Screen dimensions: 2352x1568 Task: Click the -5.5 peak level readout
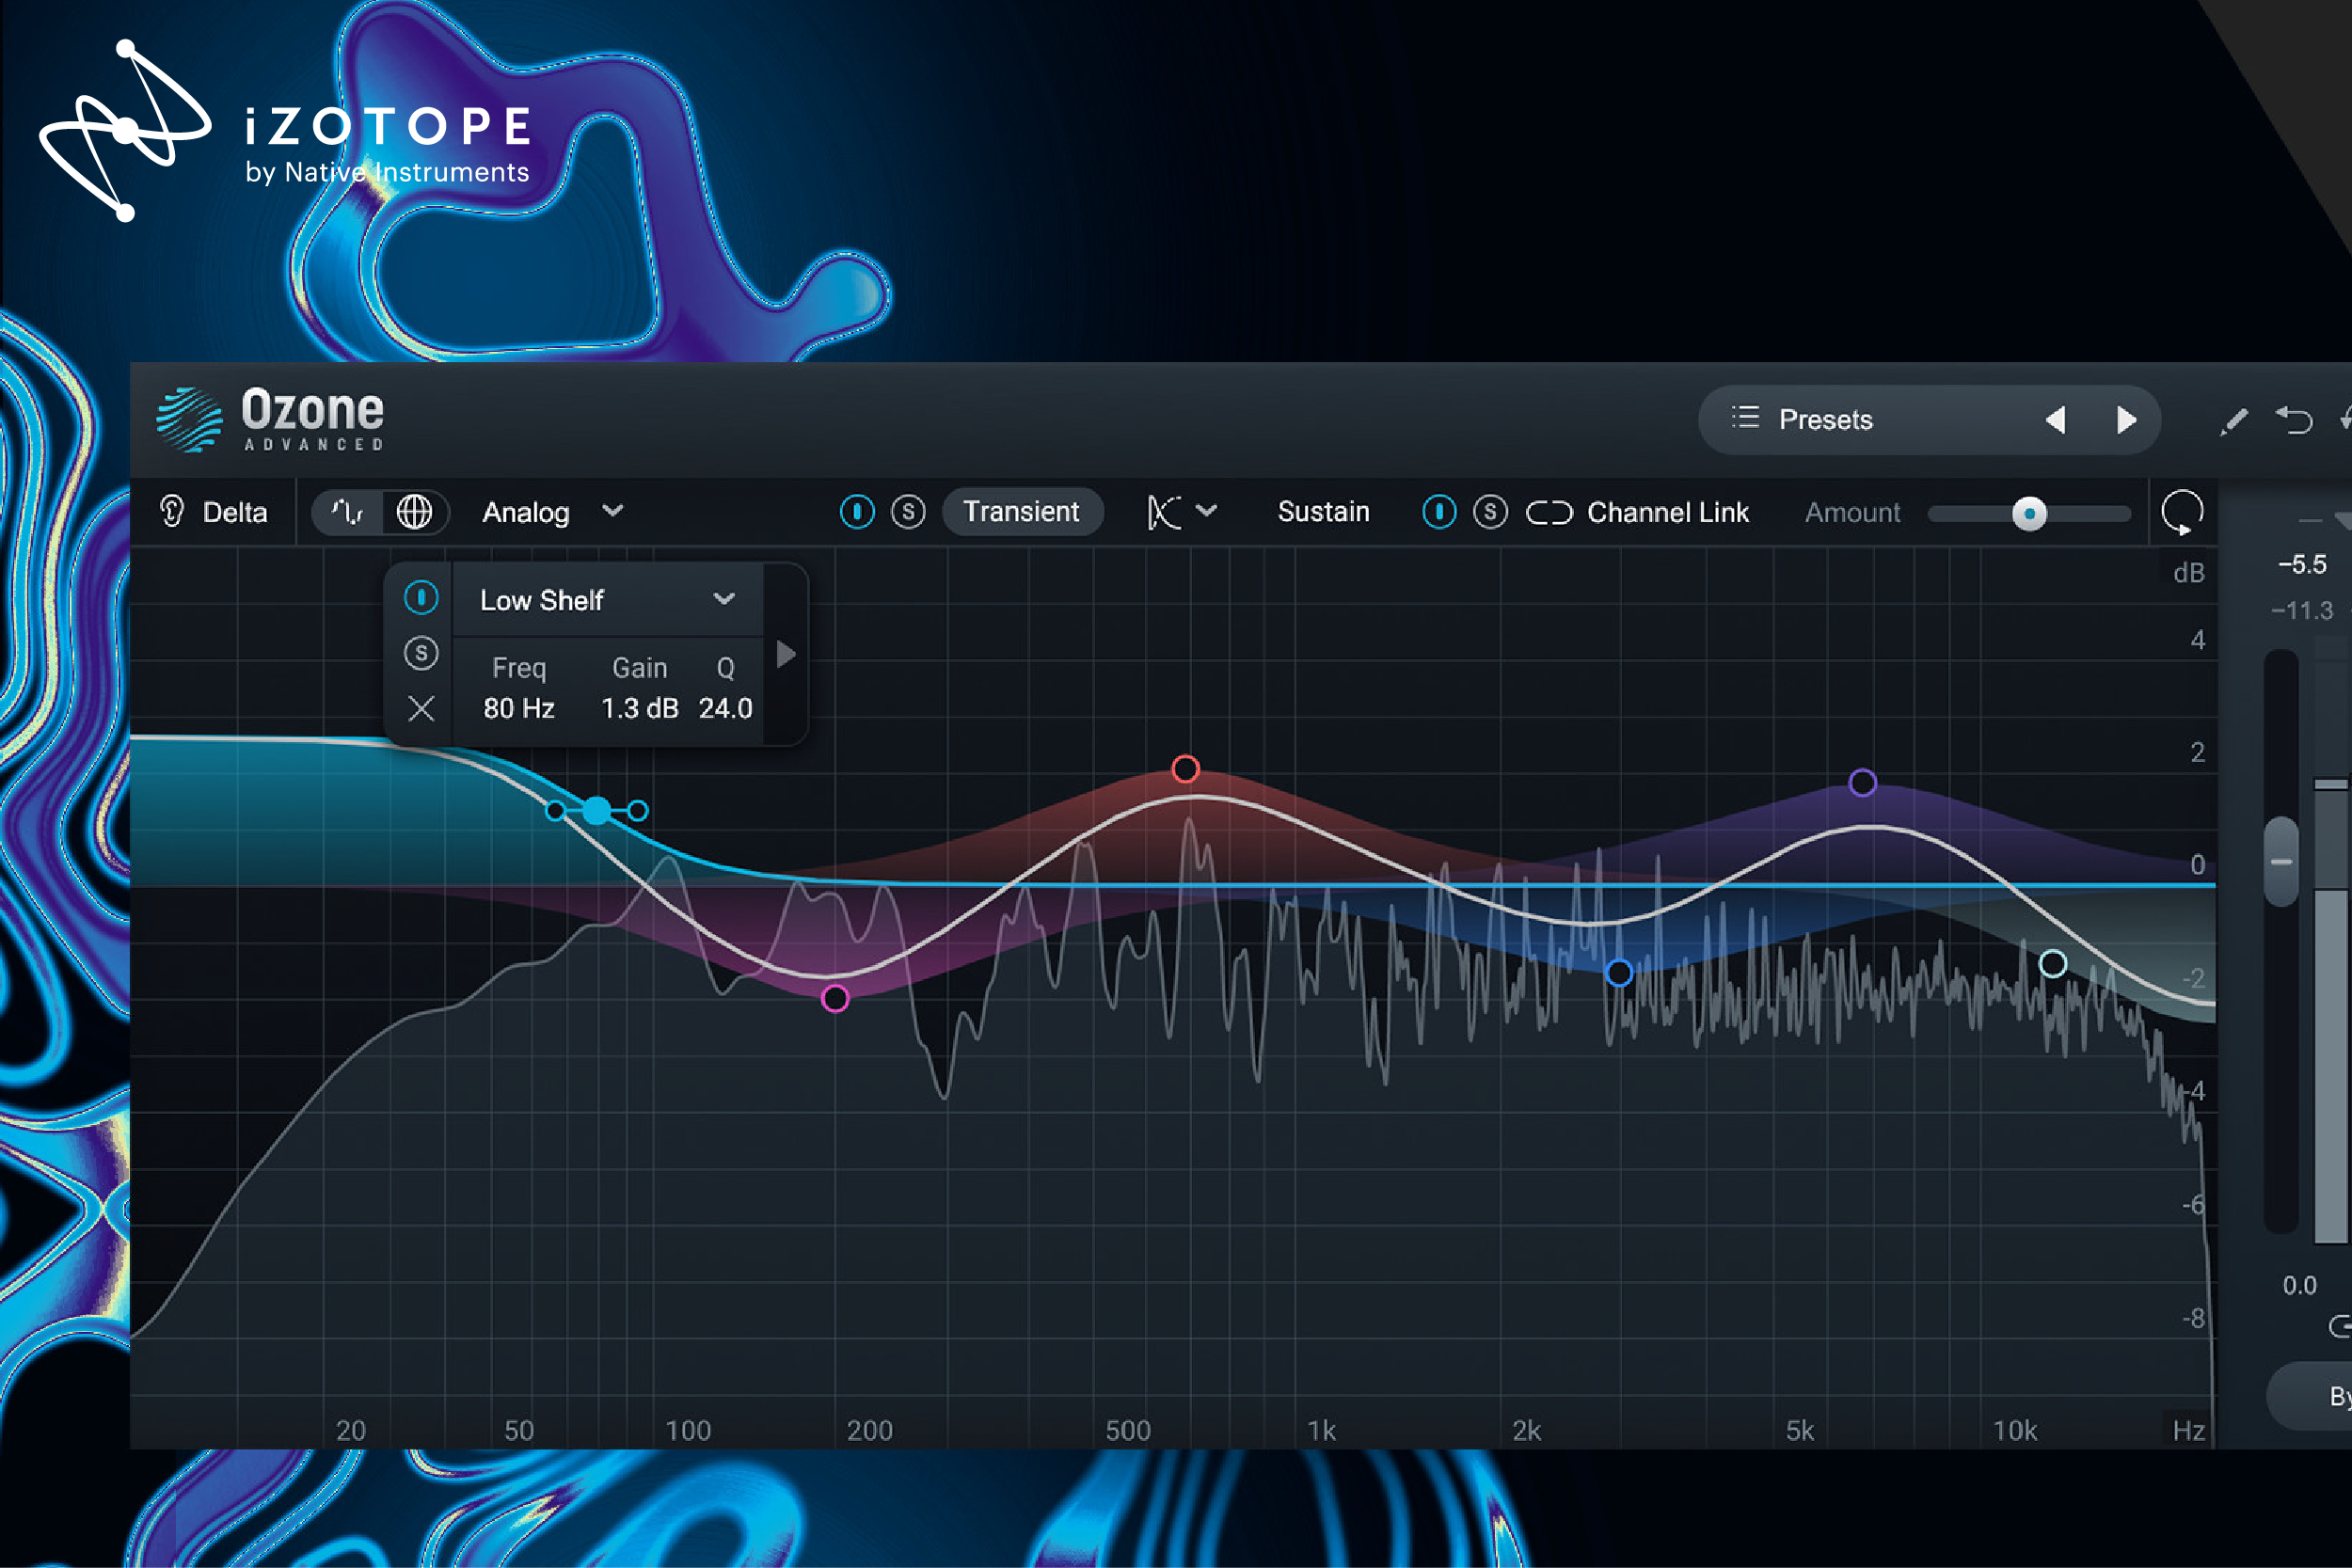click(x=2302, y=564)
